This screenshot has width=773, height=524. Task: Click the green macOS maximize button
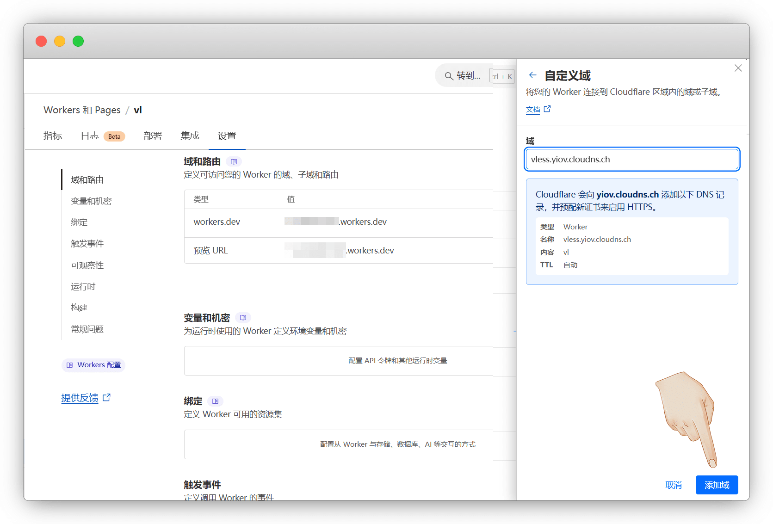point(78,41)
